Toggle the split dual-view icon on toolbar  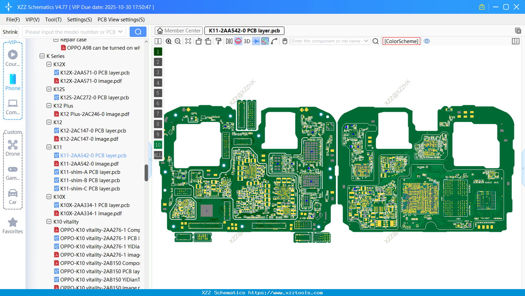point(158,41)
